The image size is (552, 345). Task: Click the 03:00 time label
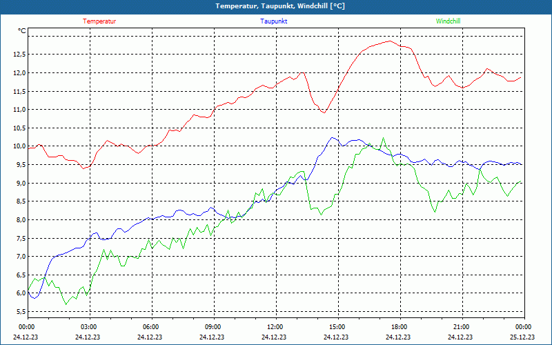88,327
